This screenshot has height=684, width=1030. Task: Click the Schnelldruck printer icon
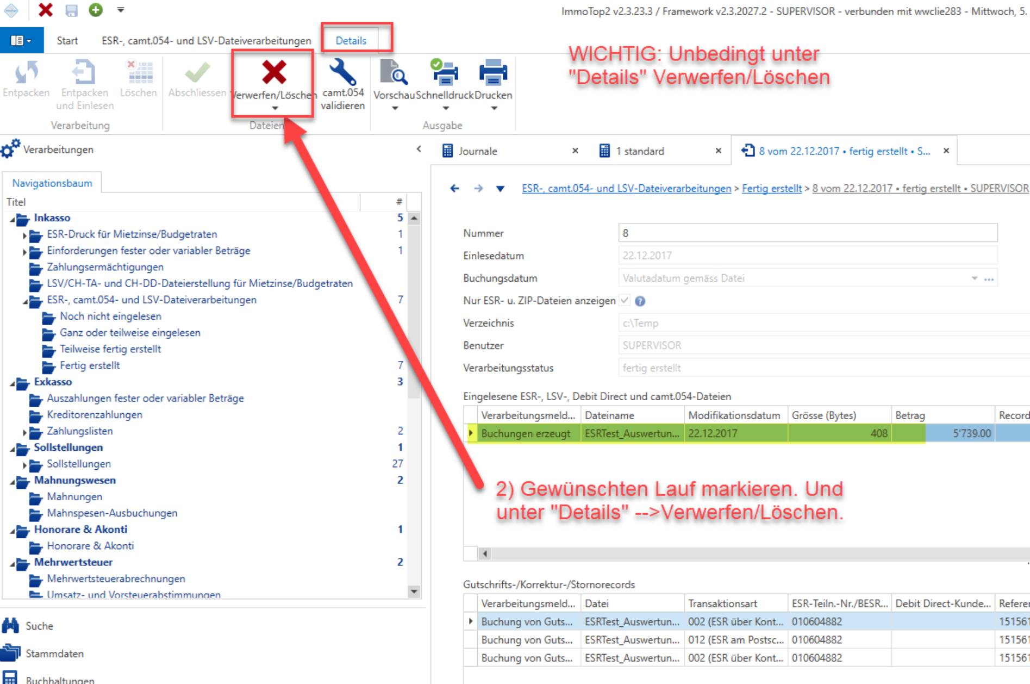pyautogui.click(x=444, y=72)
